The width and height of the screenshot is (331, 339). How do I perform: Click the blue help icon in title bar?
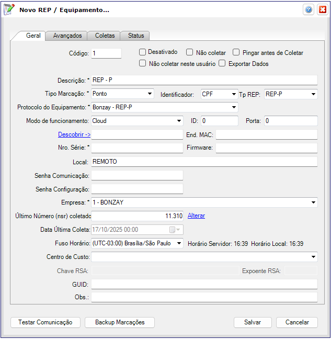click(x=309, y=10)
